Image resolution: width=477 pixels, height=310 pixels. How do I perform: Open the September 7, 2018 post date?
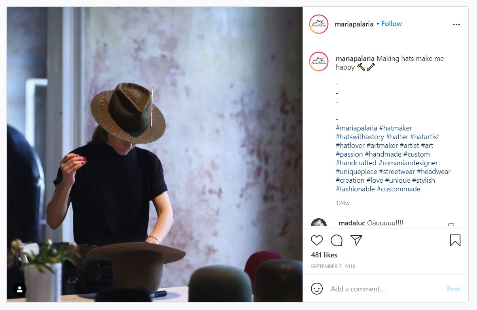pos(333,267)
